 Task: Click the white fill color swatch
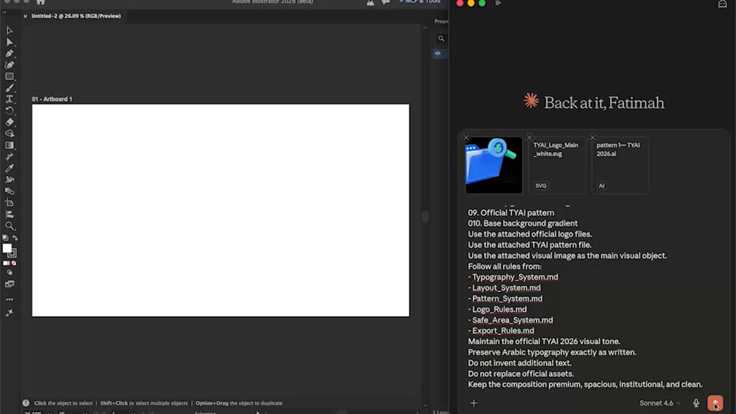[7, 248]
